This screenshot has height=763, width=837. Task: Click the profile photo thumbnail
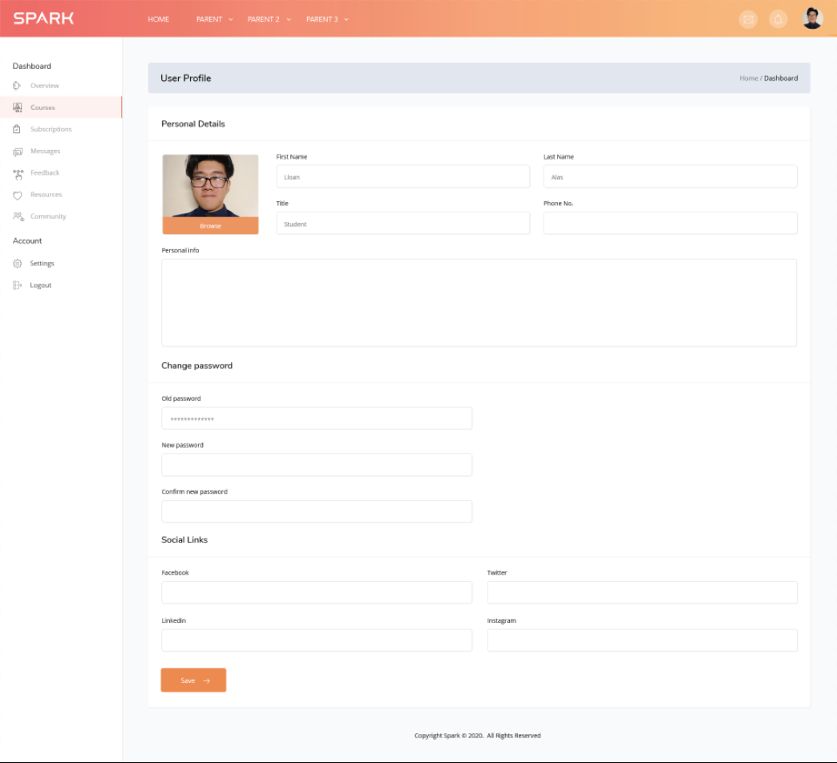pos(210,186)
